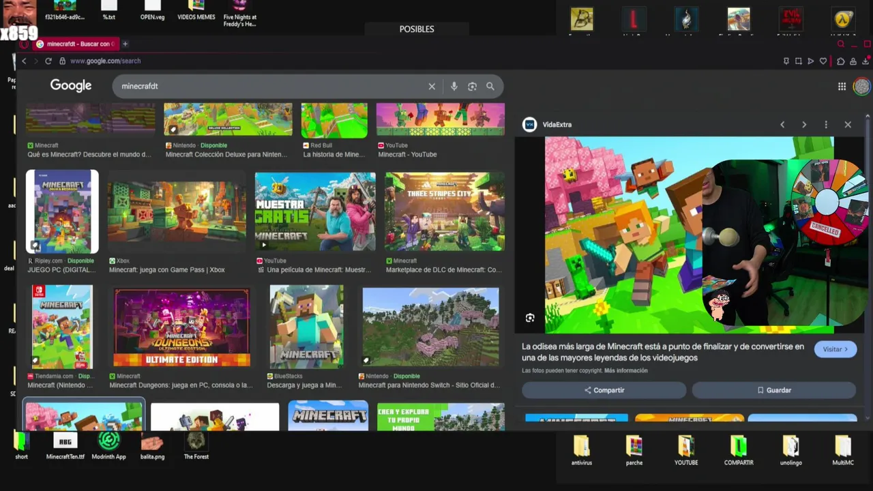Image resolution: width=873 pixels, height=491 pixels.
Task: Go back with the browser back arrow
Action: point(24,61)
